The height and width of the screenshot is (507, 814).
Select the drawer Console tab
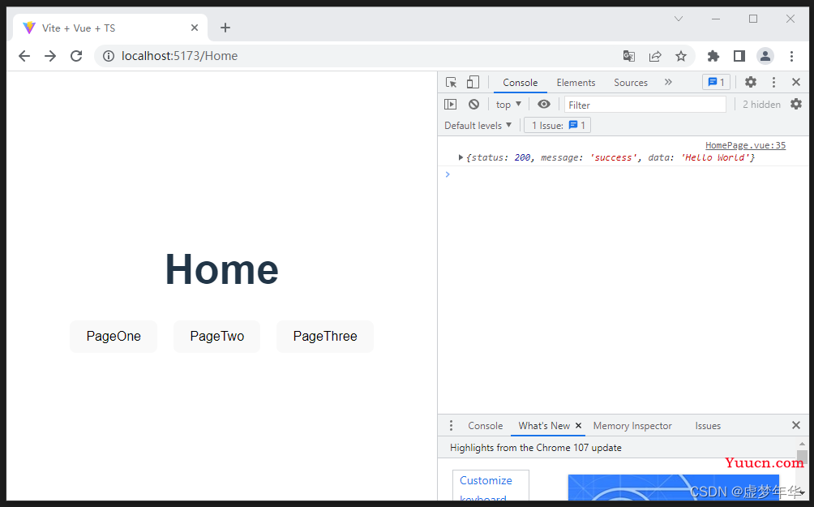click(x=486, y=426)
